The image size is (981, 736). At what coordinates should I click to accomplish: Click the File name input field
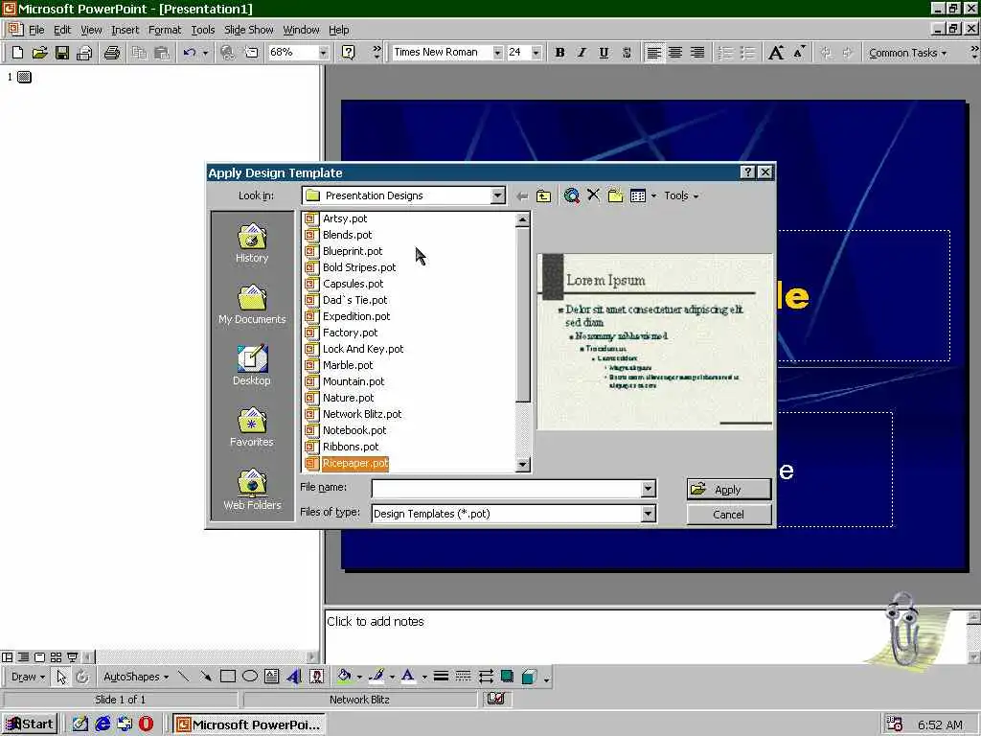tap(508, 488)
